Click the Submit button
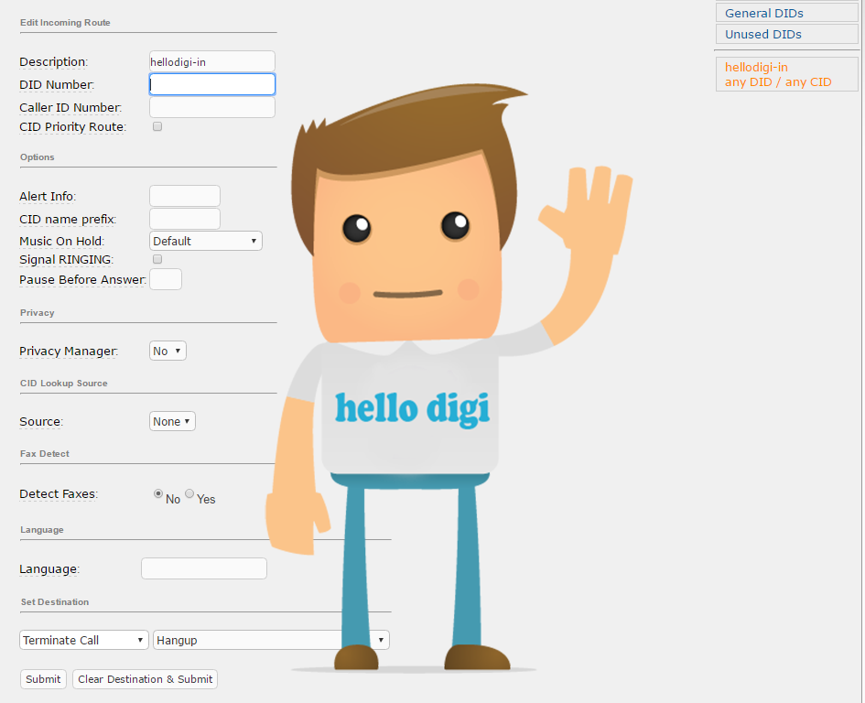The image size is (865, 703). [x=43, y=679]
